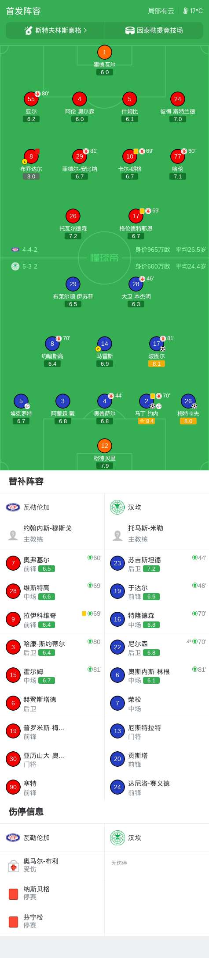Tap suspended player 纳斯贝格 red card entry

coord(52,893)
